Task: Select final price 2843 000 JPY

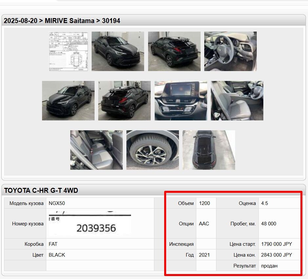Action: (276, 255)
